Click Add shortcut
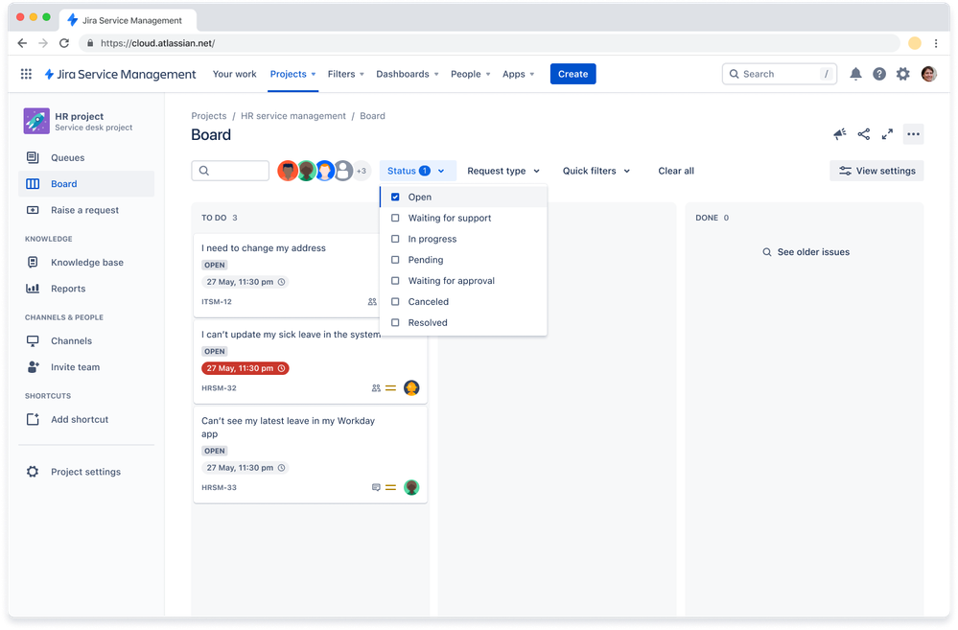958x630 pixels. pyautogui.click(x=86, y=420)
